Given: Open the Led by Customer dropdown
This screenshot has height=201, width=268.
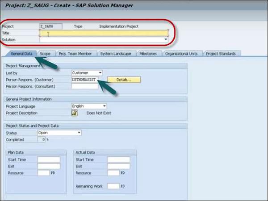Looking at the screenshot, I should tap(87, 73).
